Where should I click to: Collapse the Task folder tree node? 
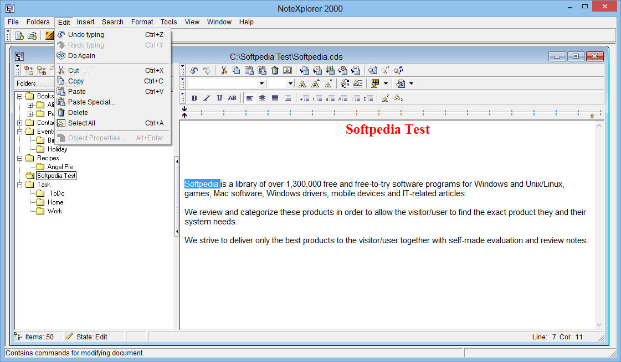(x=19, y=185)
